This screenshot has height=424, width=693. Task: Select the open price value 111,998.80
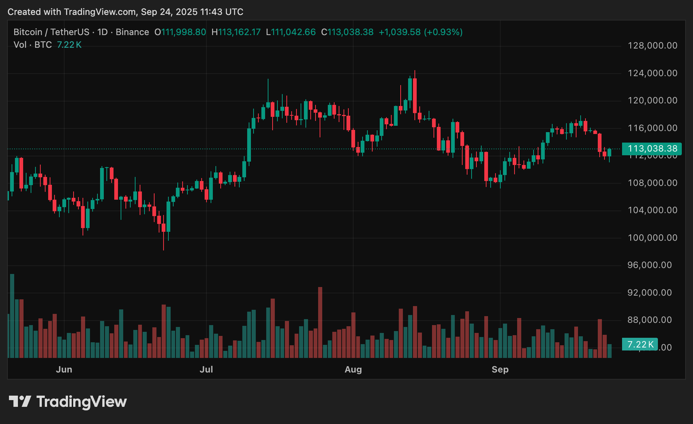tap(183, 32)
